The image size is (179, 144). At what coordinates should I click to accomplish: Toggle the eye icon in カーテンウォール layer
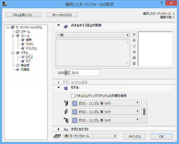(x=66, y=136)
